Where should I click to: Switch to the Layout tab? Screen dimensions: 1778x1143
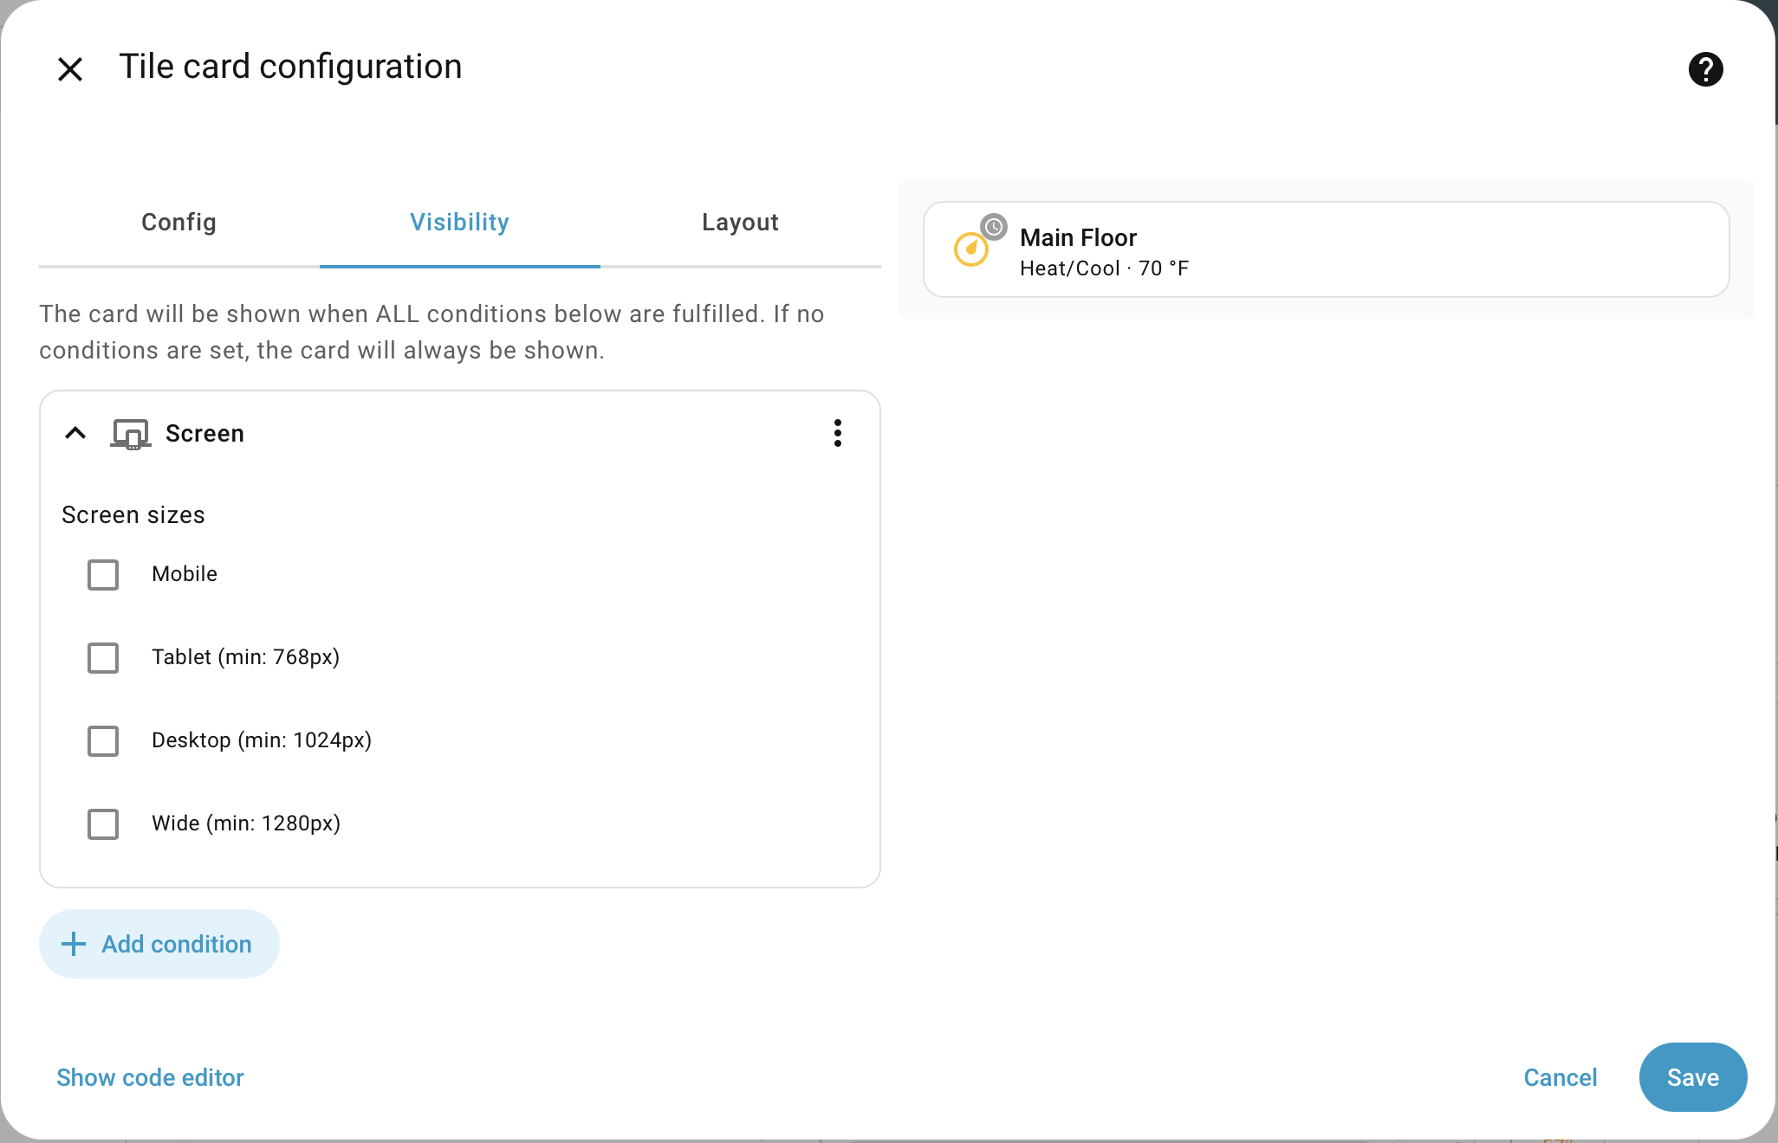coord(740,223)
